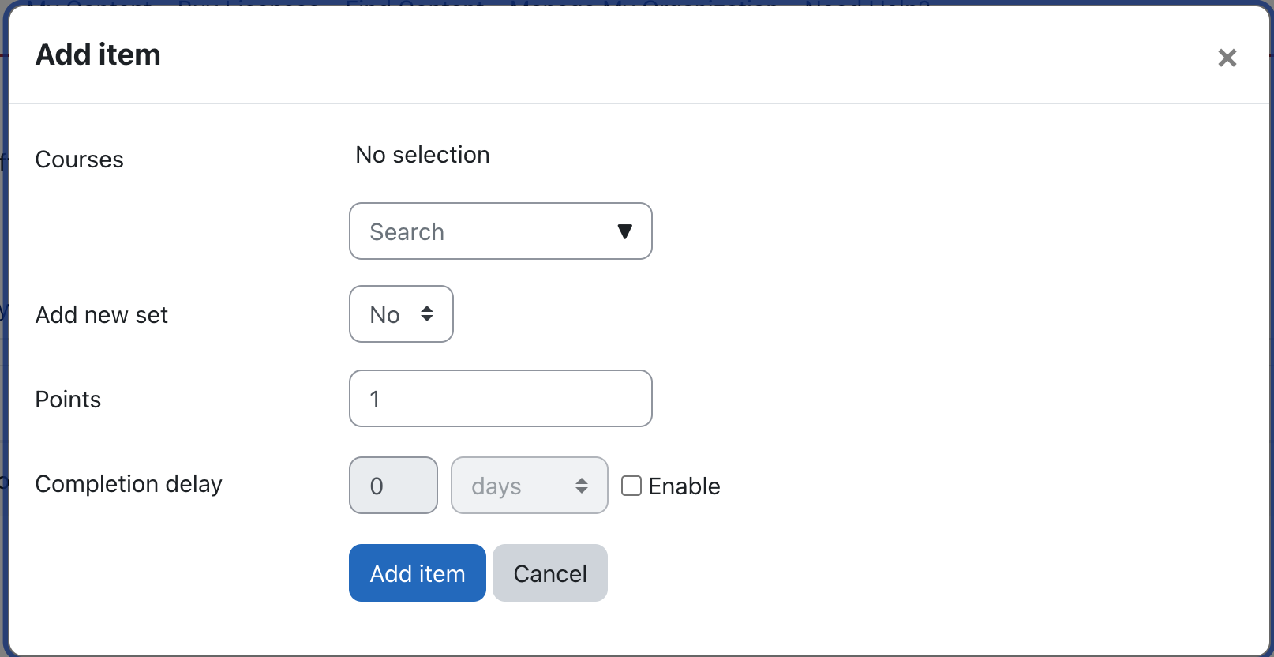Click the Add new set label
Screen dimensions: 1274x657
[101, 315]
